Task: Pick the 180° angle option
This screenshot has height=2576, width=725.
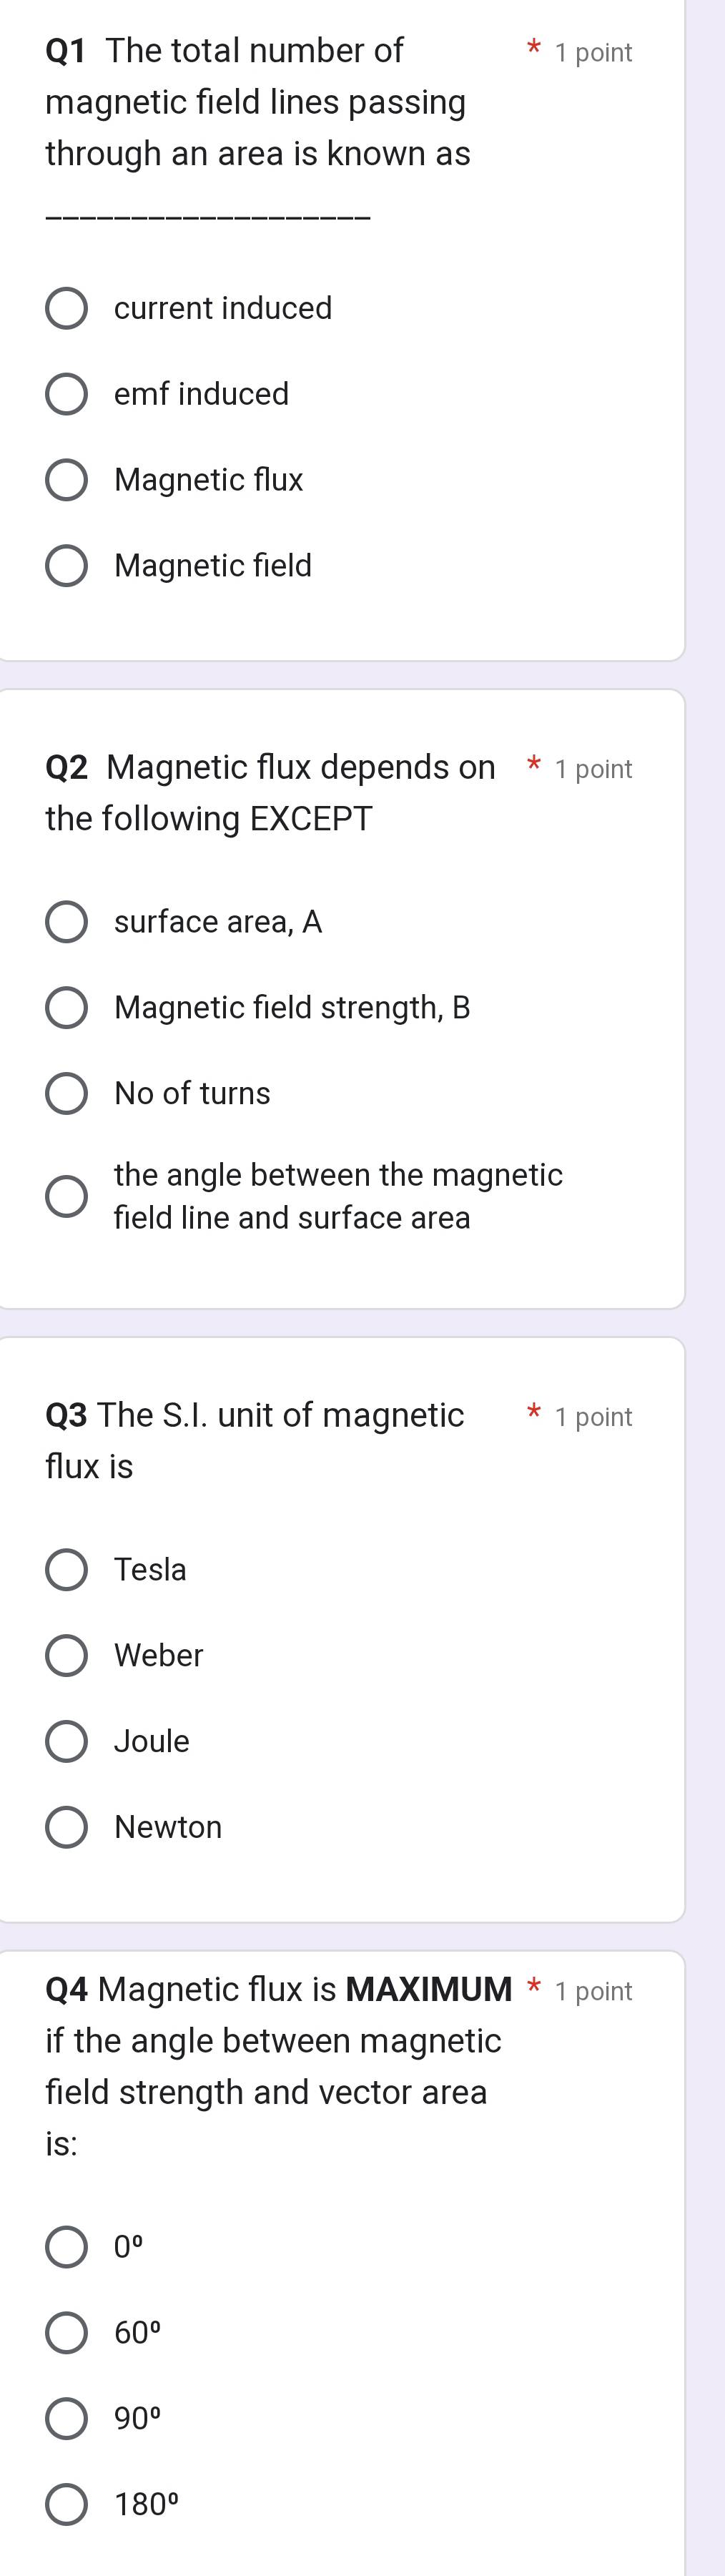Action: tap(66, 2505)
